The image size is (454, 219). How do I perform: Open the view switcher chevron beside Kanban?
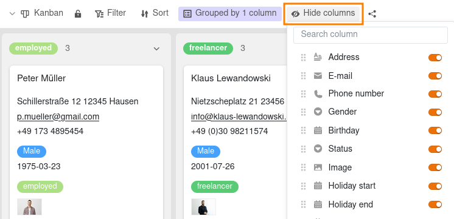(x=12, y=13)
